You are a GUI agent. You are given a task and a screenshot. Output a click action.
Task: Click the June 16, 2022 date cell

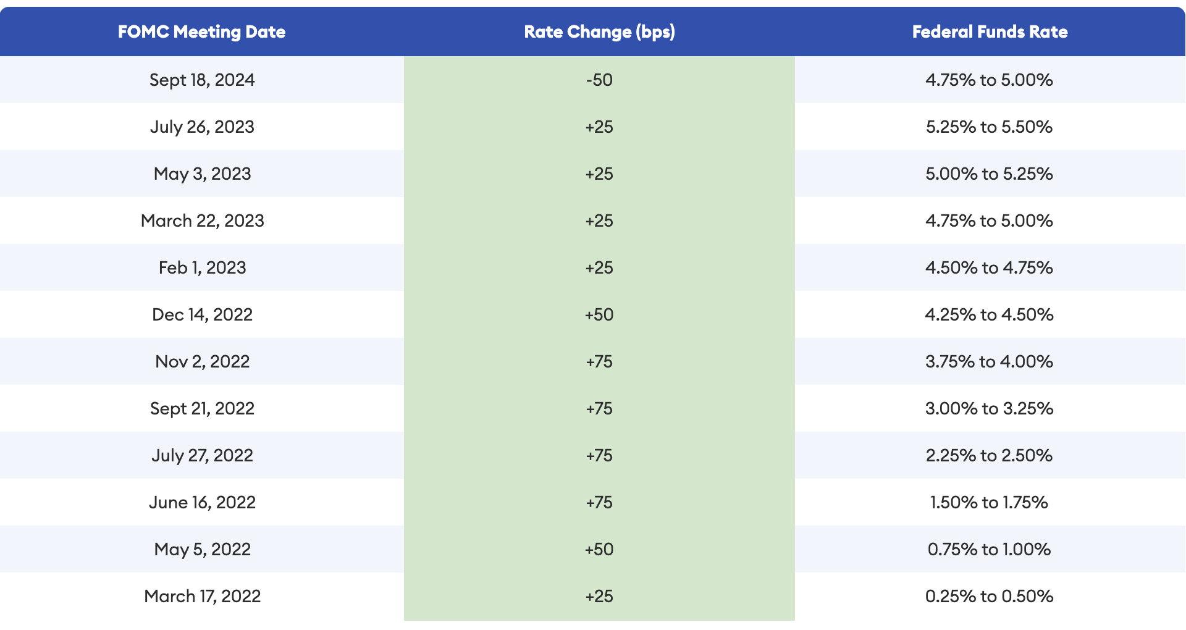click(x=202, y=502)
